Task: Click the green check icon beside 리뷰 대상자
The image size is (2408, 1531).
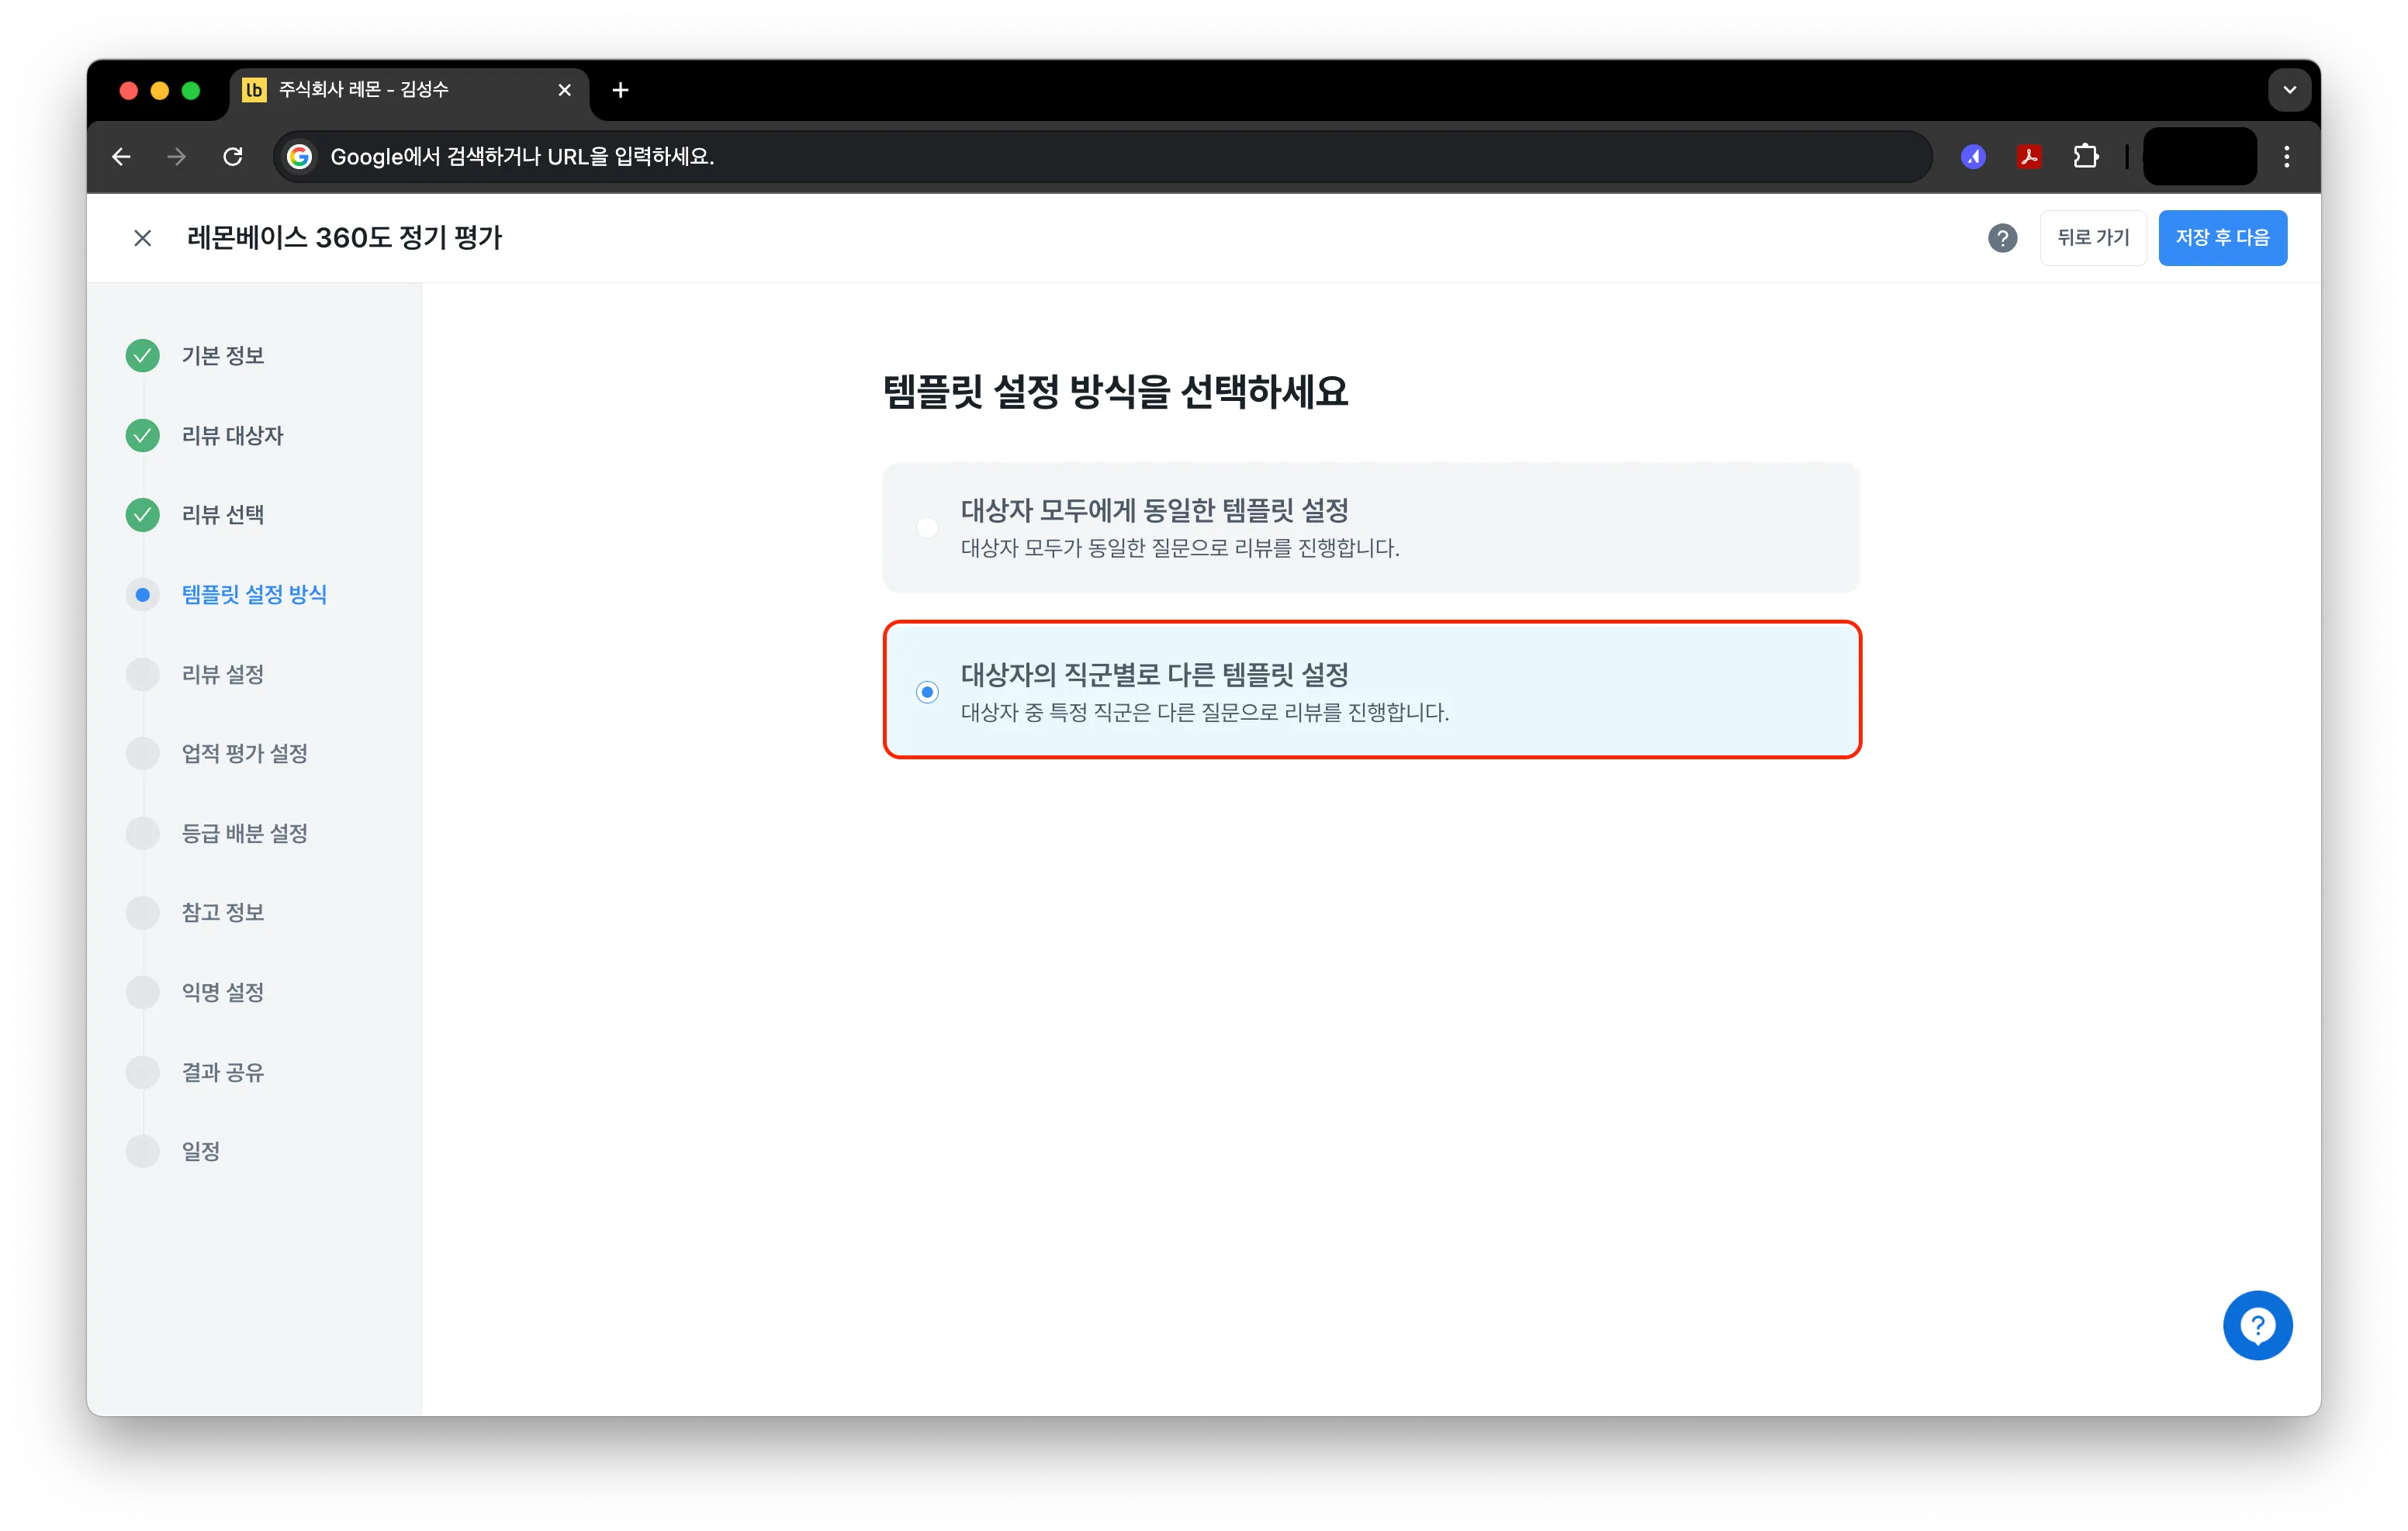Action: tap(143, 436)
